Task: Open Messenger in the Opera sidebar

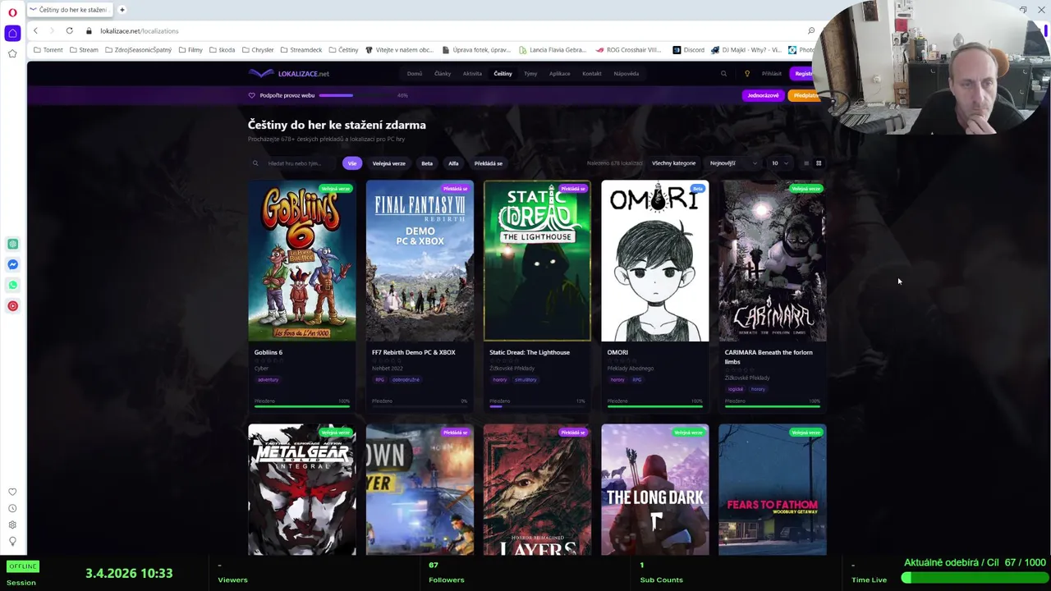Action: pos(12,264)
